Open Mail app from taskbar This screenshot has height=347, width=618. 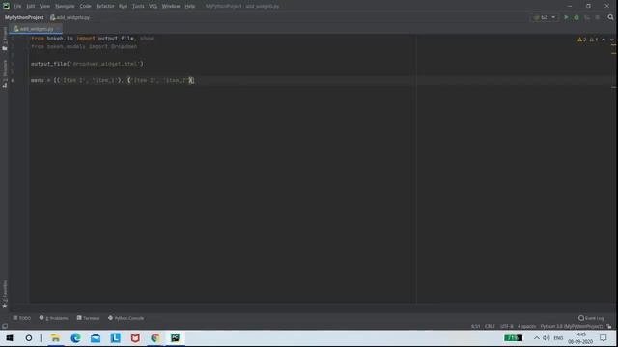[96, 338]
